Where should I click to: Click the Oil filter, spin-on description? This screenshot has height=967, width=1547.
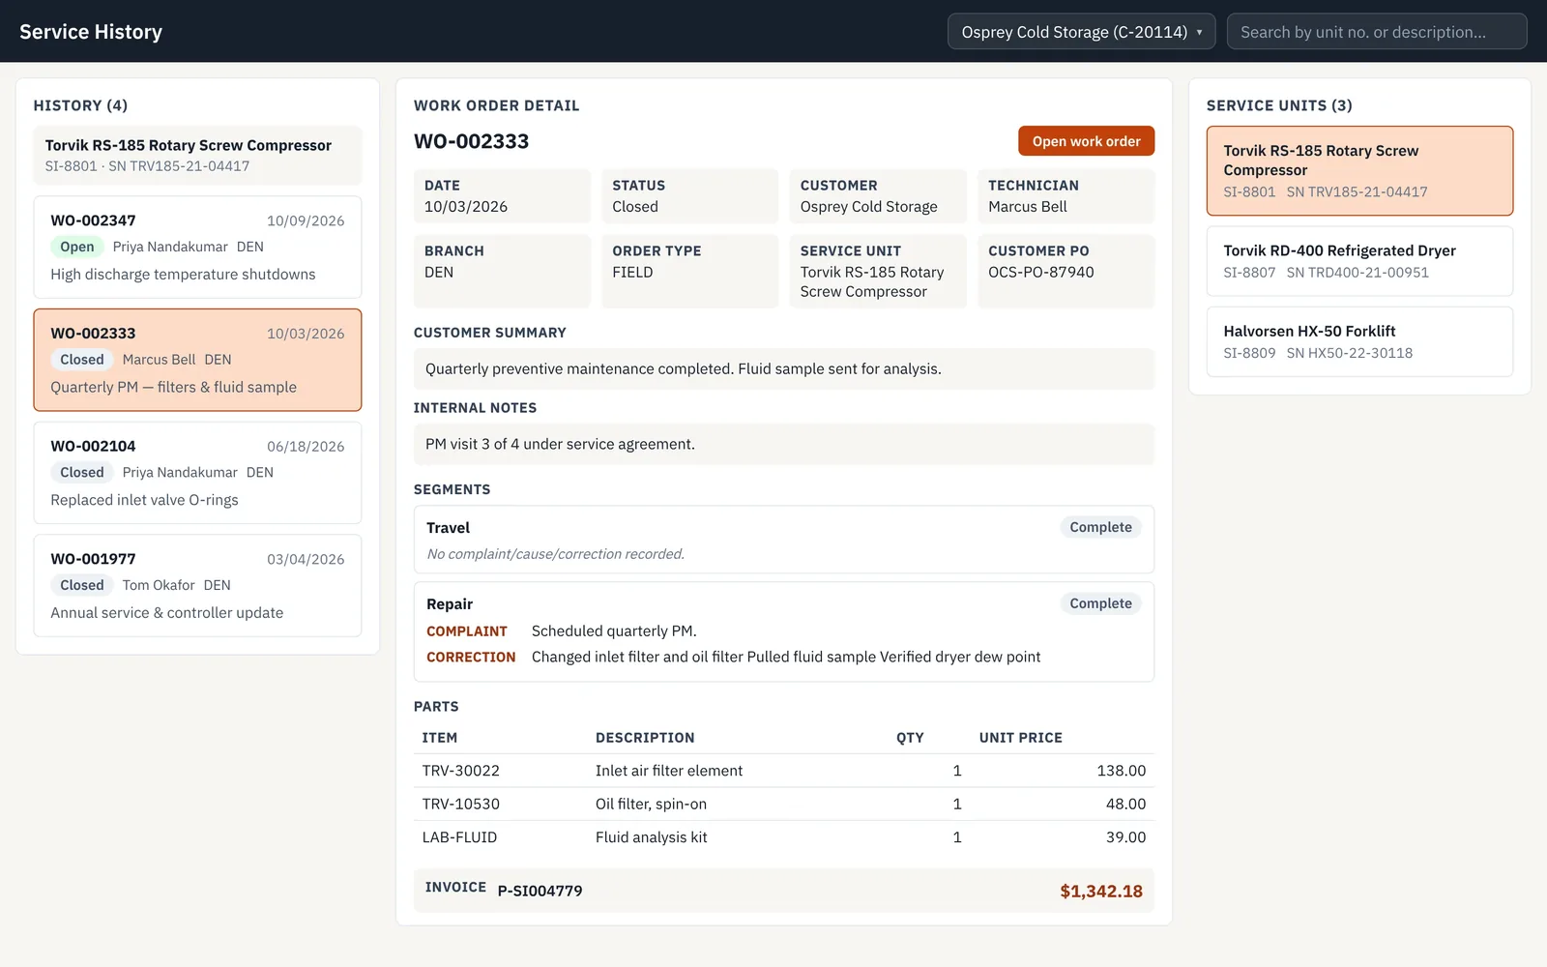pos(651,804)
